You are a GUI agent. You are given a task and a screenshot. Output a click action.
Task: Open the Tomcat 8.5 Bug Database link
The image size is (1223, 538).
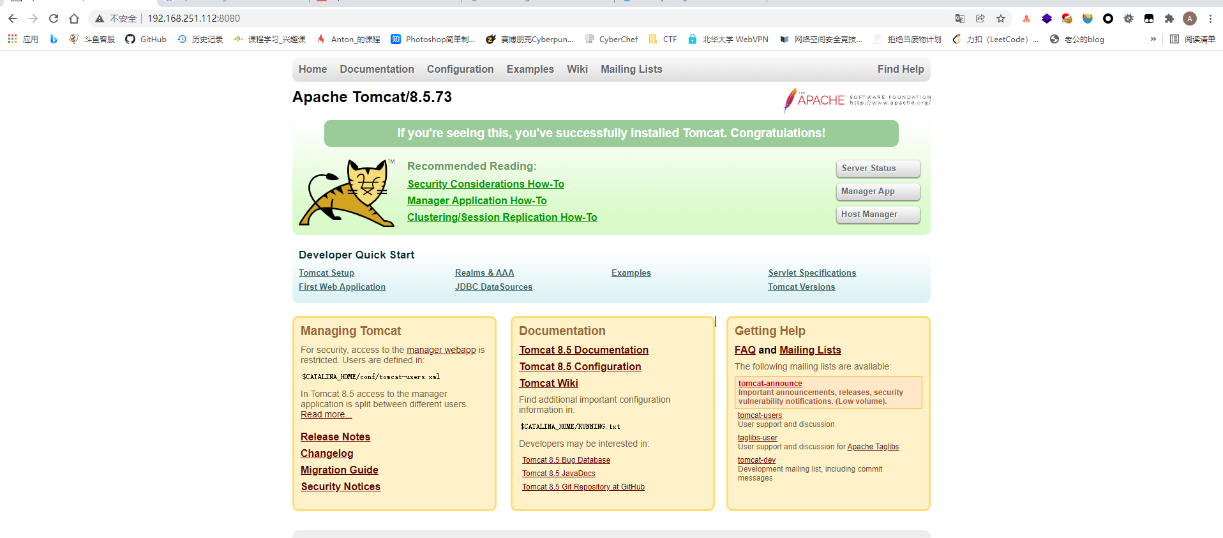566,460
